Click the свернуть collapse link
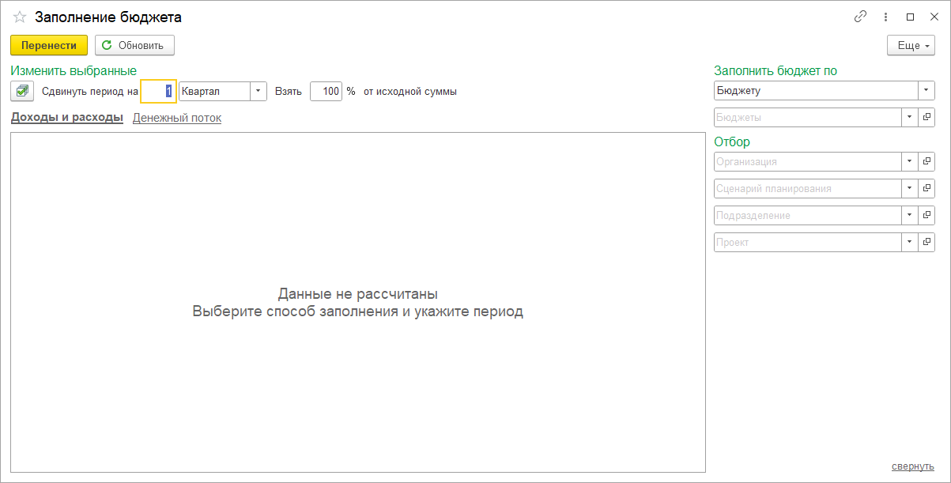 click(912, 466)
